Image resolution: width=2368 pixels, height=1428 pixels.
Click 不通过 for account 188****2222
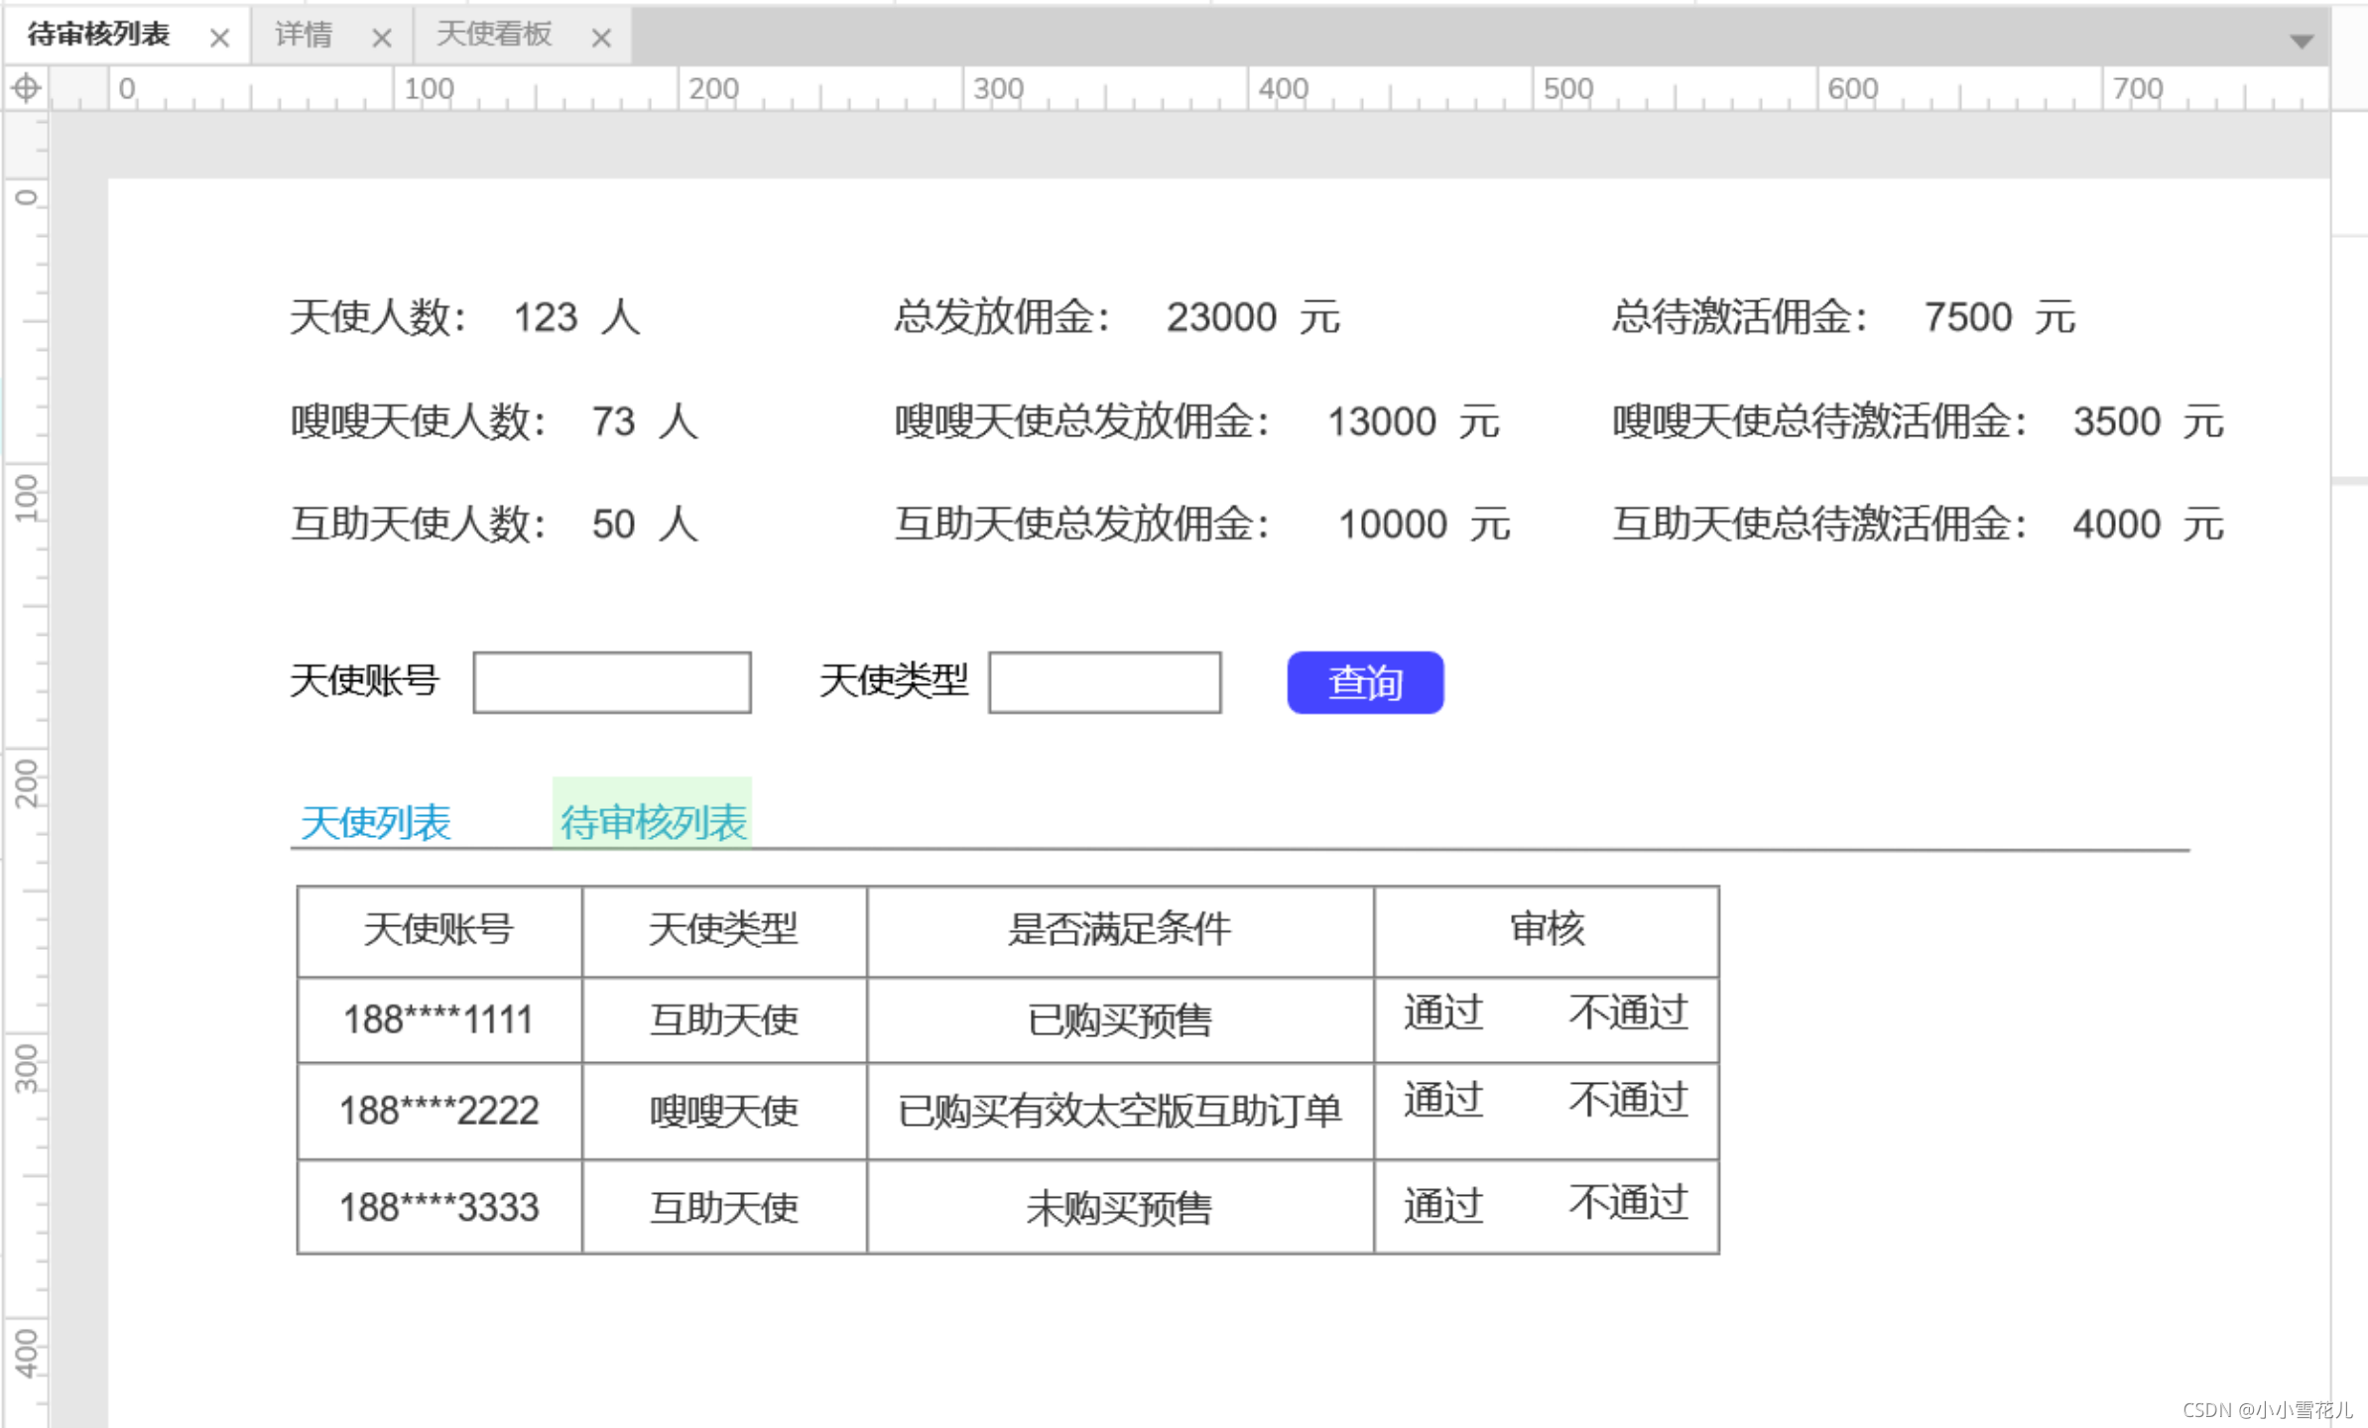click(x=1627, y=1101)
